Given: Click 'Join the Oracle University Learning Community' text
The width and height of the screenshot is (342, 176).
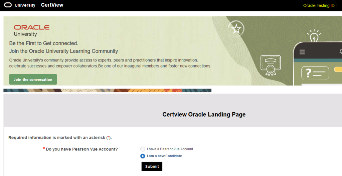Looking at the screenshot, I should point(63,51).
